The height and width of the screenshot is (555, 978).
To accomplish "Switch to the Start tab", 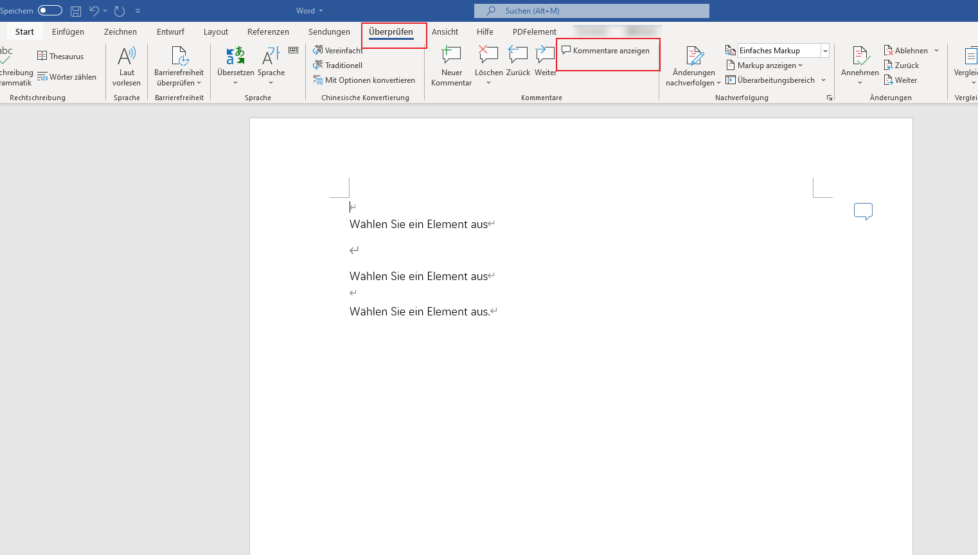I will point(24,31).
